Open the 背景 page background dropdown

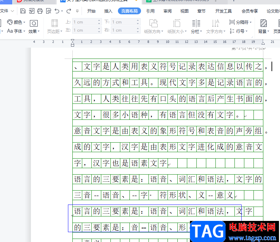coord(264,27)
